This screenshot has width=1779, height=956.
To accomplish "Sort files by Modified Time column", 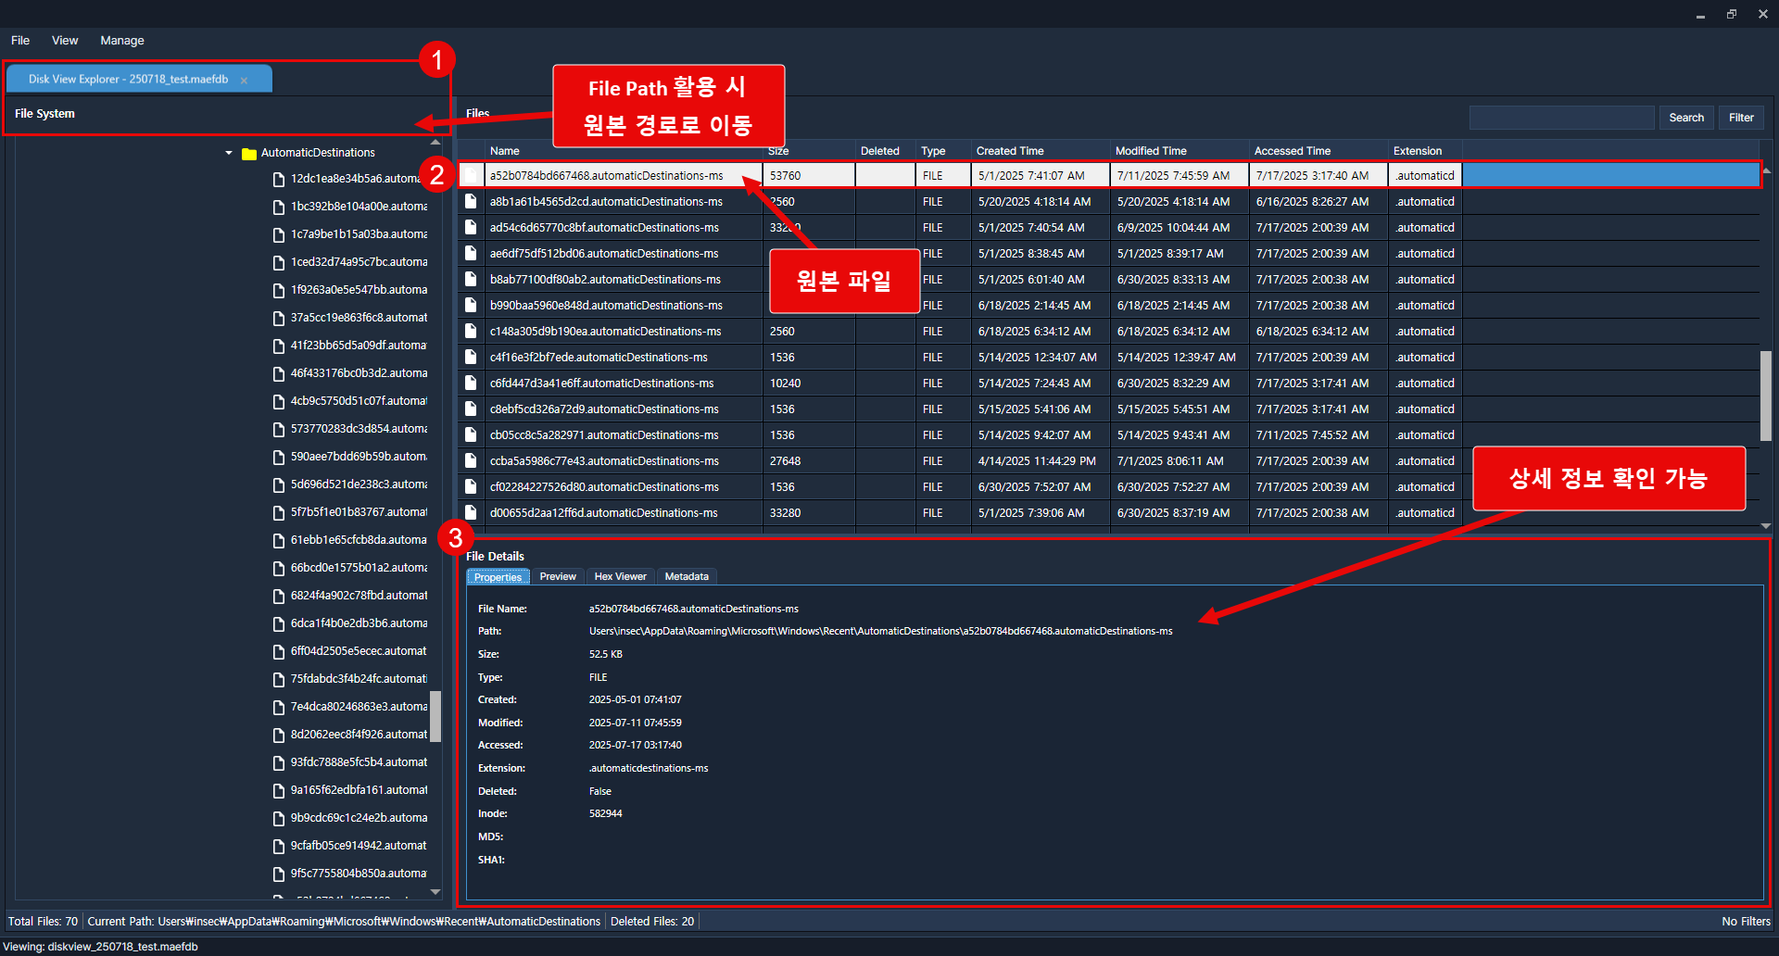I will (1151, 151).
